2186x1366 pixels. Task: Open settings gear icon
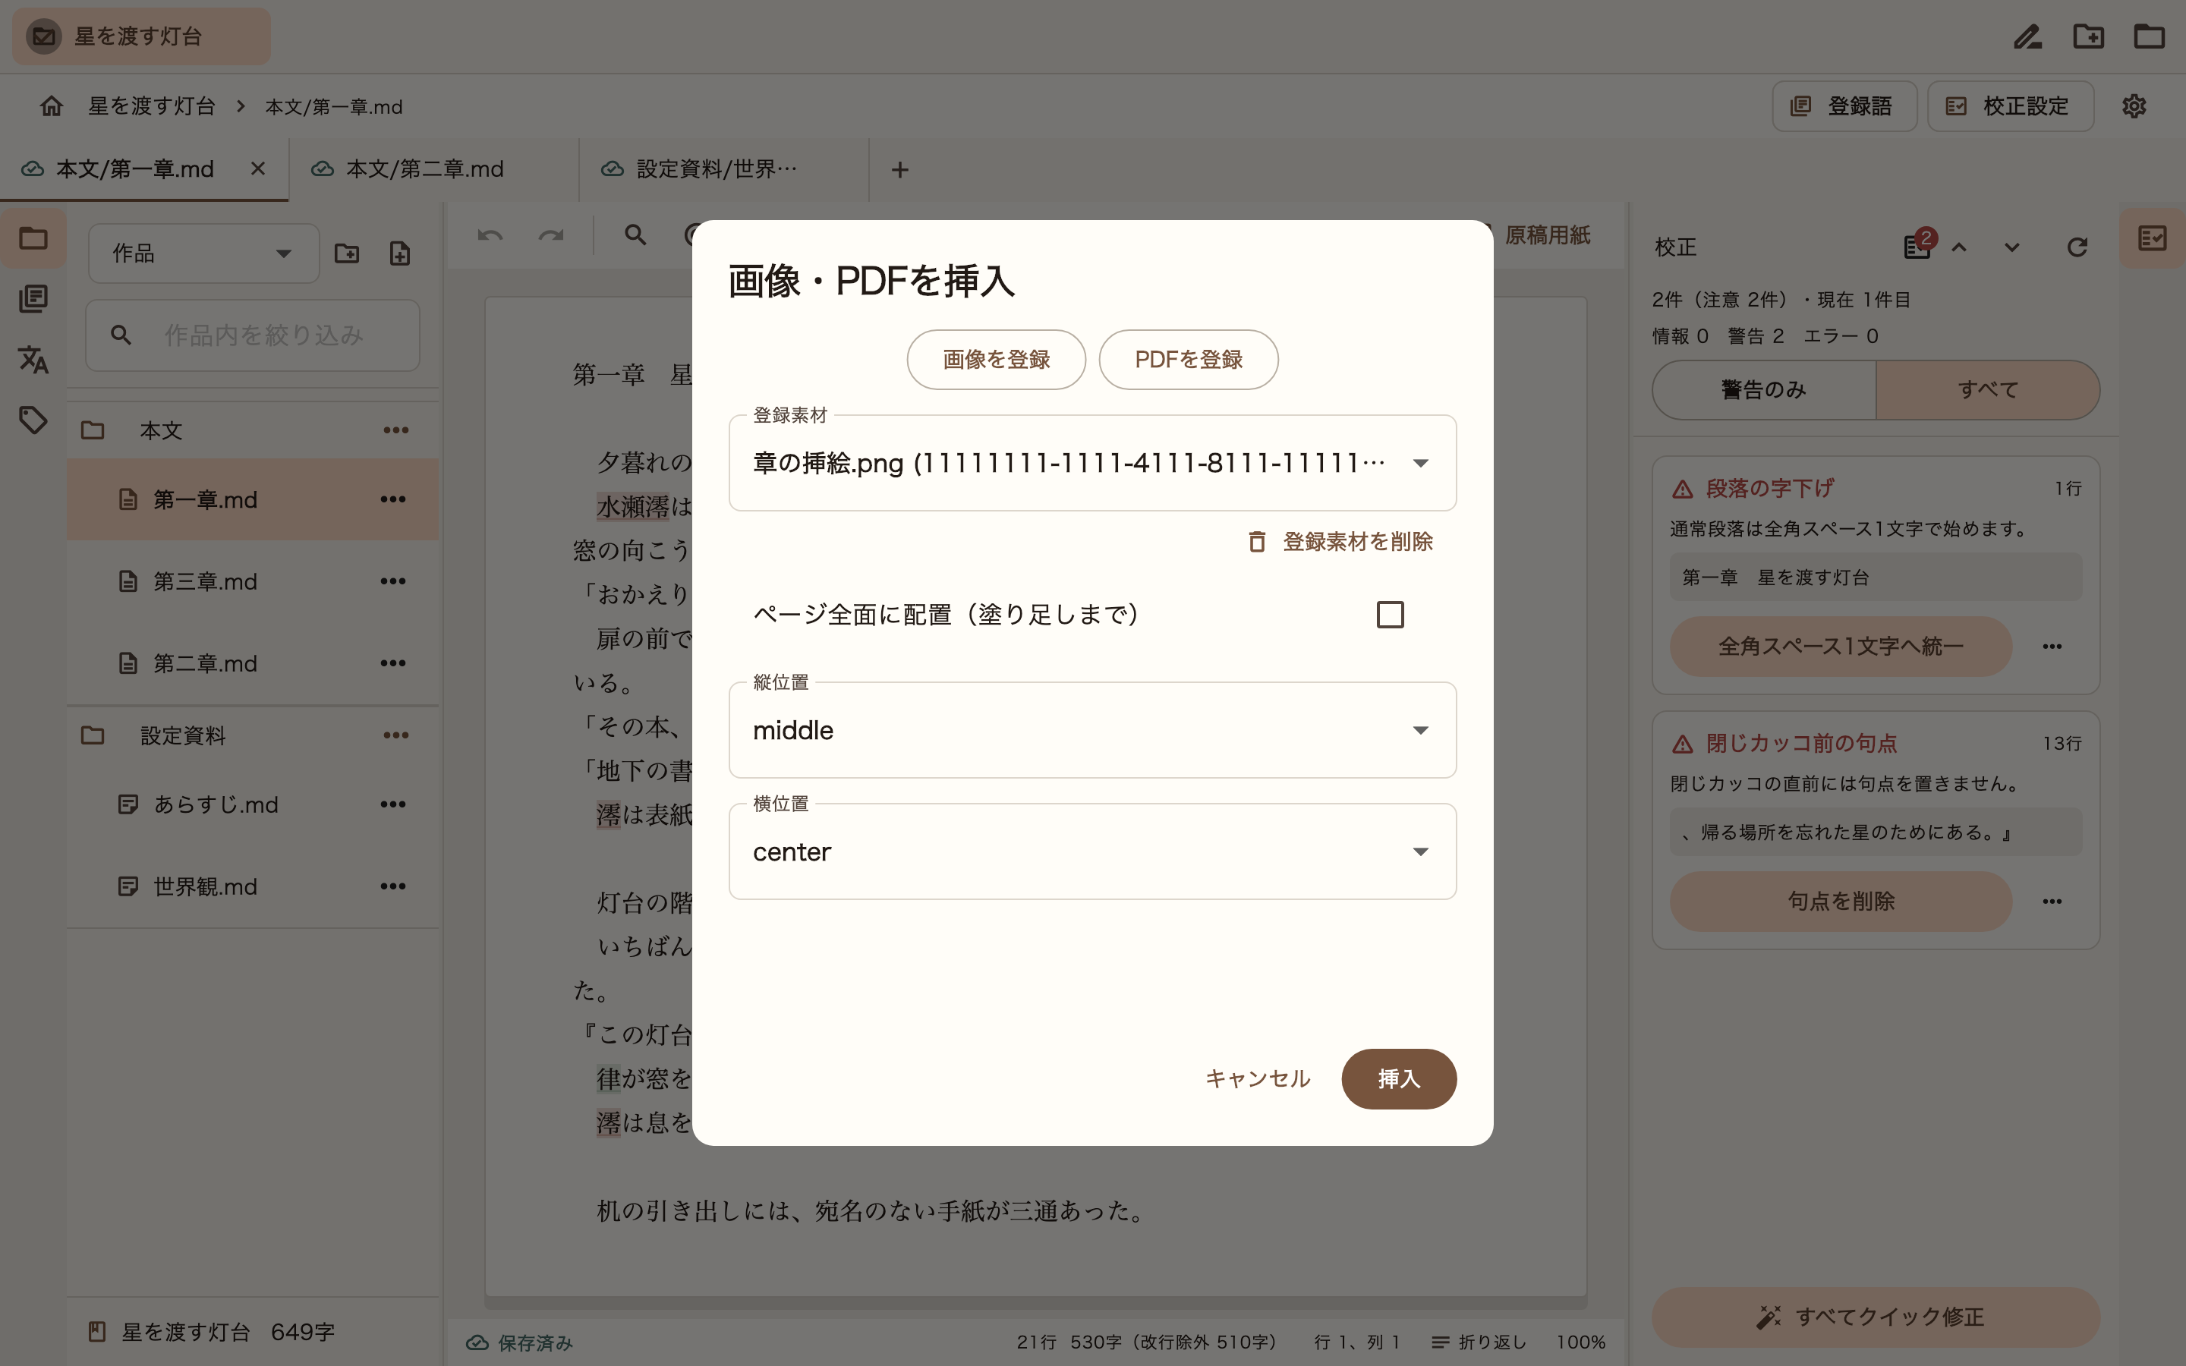[x=2134, y=106]
